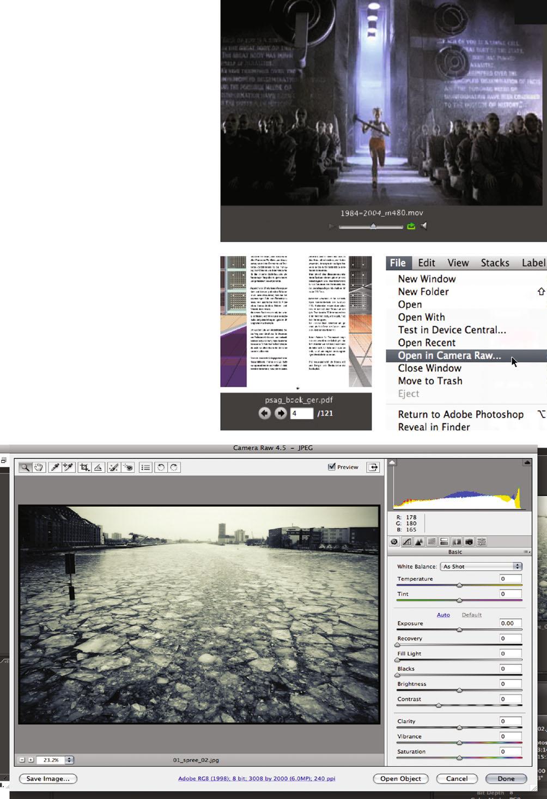Switch to the Camera Calibration panel tab
Viewport: 547px width, 799px height.
tap(469, 542)
